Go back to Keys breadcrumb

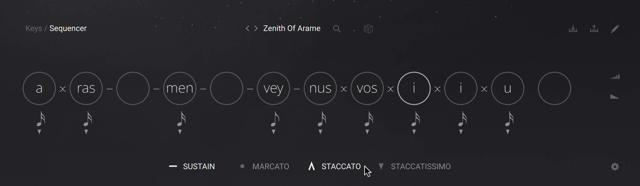pyautogui.click(x=34, y=28)
